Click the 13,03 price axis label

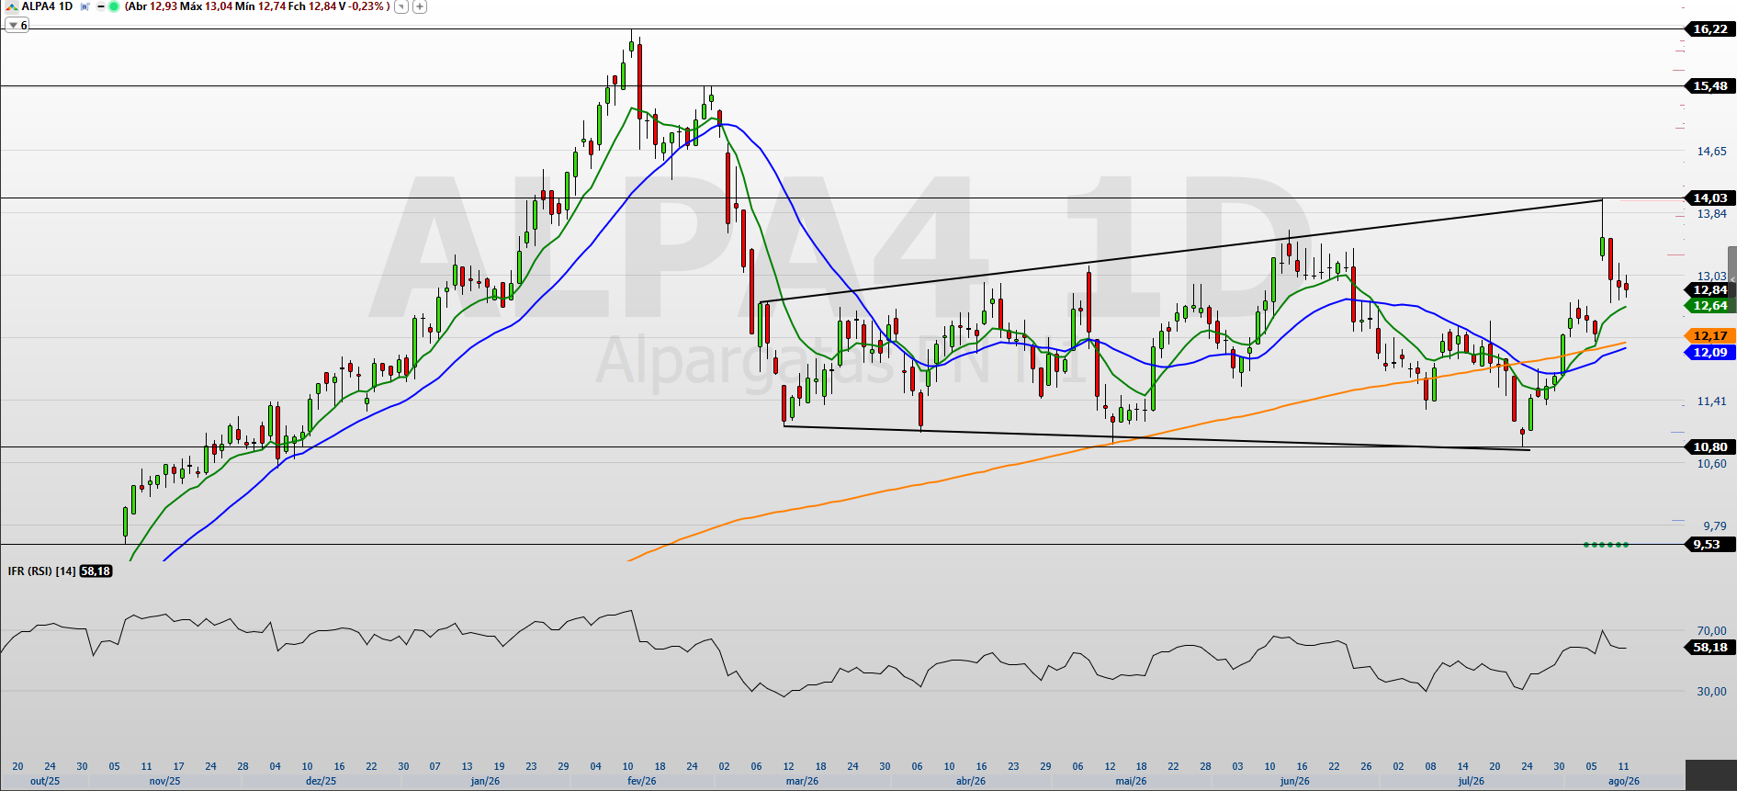point(1711,276)
